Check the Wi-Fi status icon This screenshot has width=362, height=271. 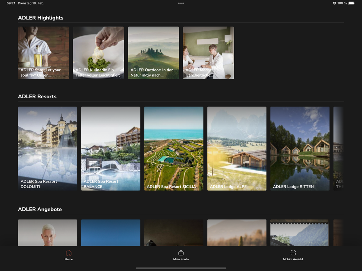[334, 3]
